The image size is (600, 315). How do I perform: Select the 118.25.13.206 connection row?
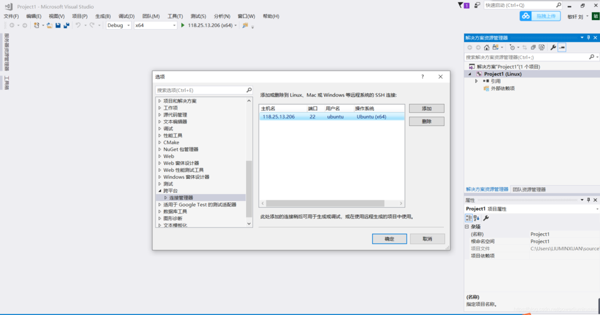coord(332,117)
